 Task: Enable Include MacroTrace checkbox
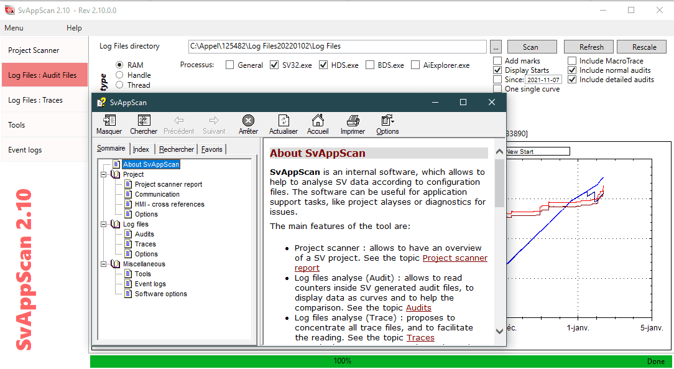[572, 60]
